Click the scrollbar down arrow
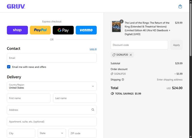The image size is (192, 138). click(191, 137)
